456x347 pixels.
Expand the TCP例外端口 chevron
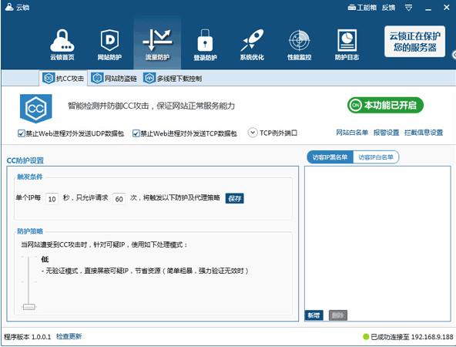(253, 133)
